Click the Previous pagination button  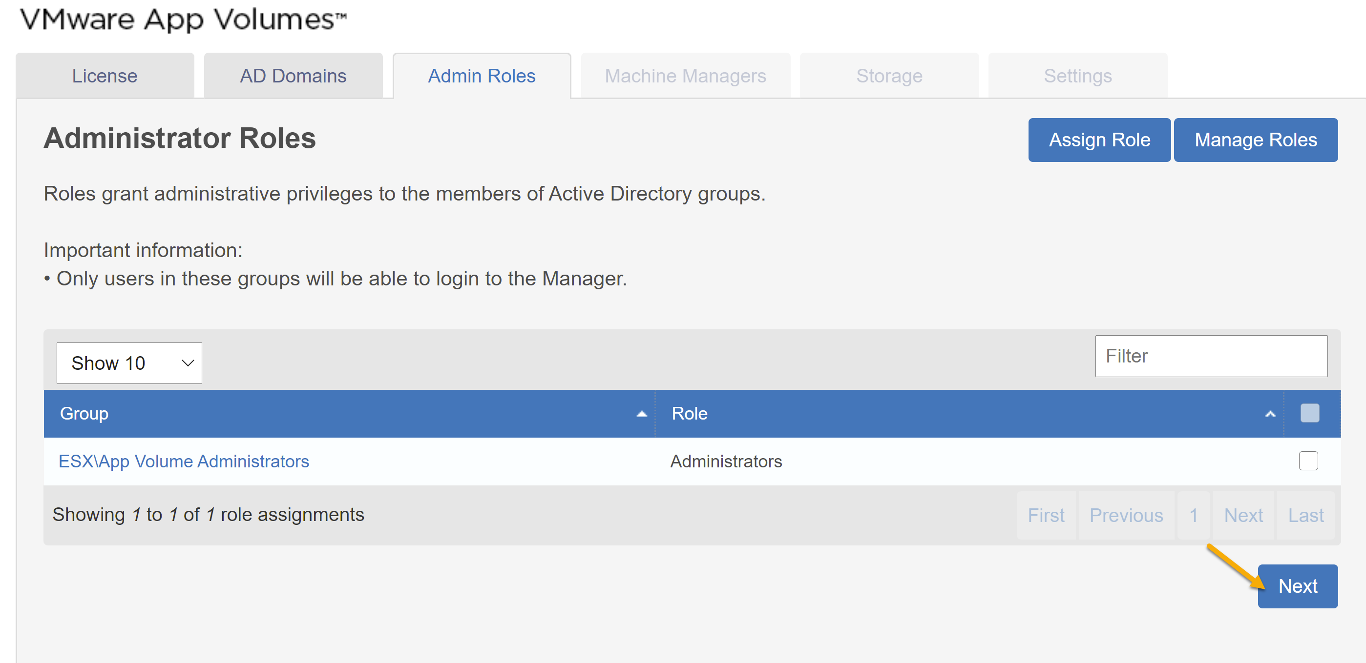coord(1126,515)
